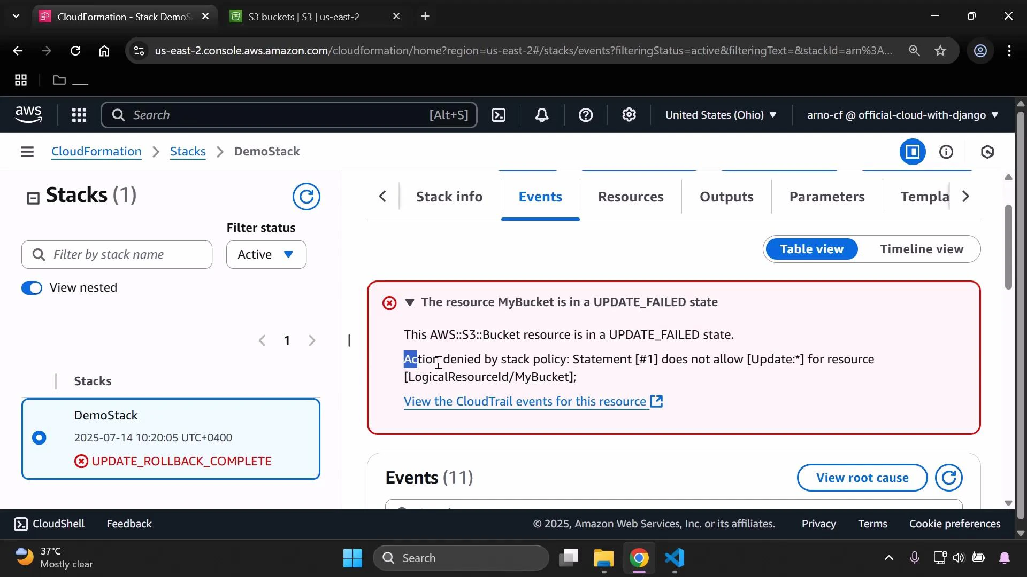Switch to the Resources tab
This screenshot has height=577, width=1027.
click(631, 197)
